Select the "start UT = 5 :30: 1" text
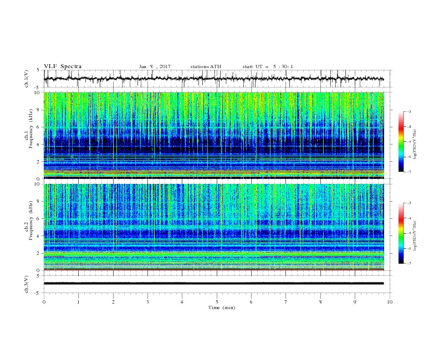 [268, 66]
